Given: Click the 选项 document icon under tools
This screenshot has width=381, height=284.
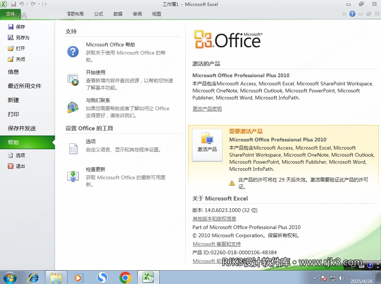Looking at the screenshot, I should pyautogui.click(x=73, y=148).
